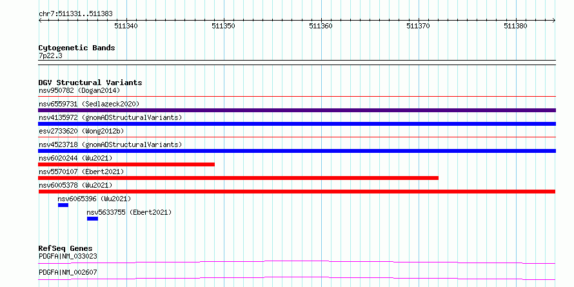Select variant label nsv5633755 (Ebert2021)
The image size is (574, 287).
[x=129, y=212]
